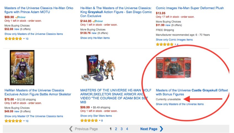Image resolution: width=234 pixels, height=133 pixels.
Task: Open Battle Armor Skeletor product thumbnail
Action: pos(22,68)
